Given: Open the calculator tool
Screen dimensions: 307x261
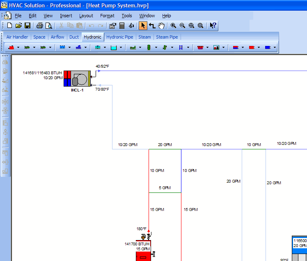Looking at the screenshot, I should [x=122, y=25].
